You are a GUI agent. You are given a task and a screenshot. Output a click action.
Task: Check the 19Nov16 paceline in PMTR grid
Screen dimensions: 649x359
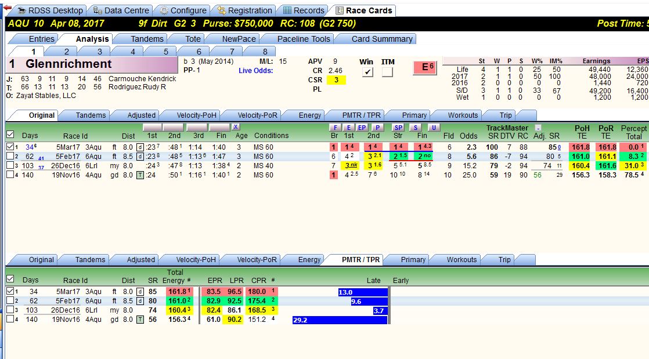point(10,320)
